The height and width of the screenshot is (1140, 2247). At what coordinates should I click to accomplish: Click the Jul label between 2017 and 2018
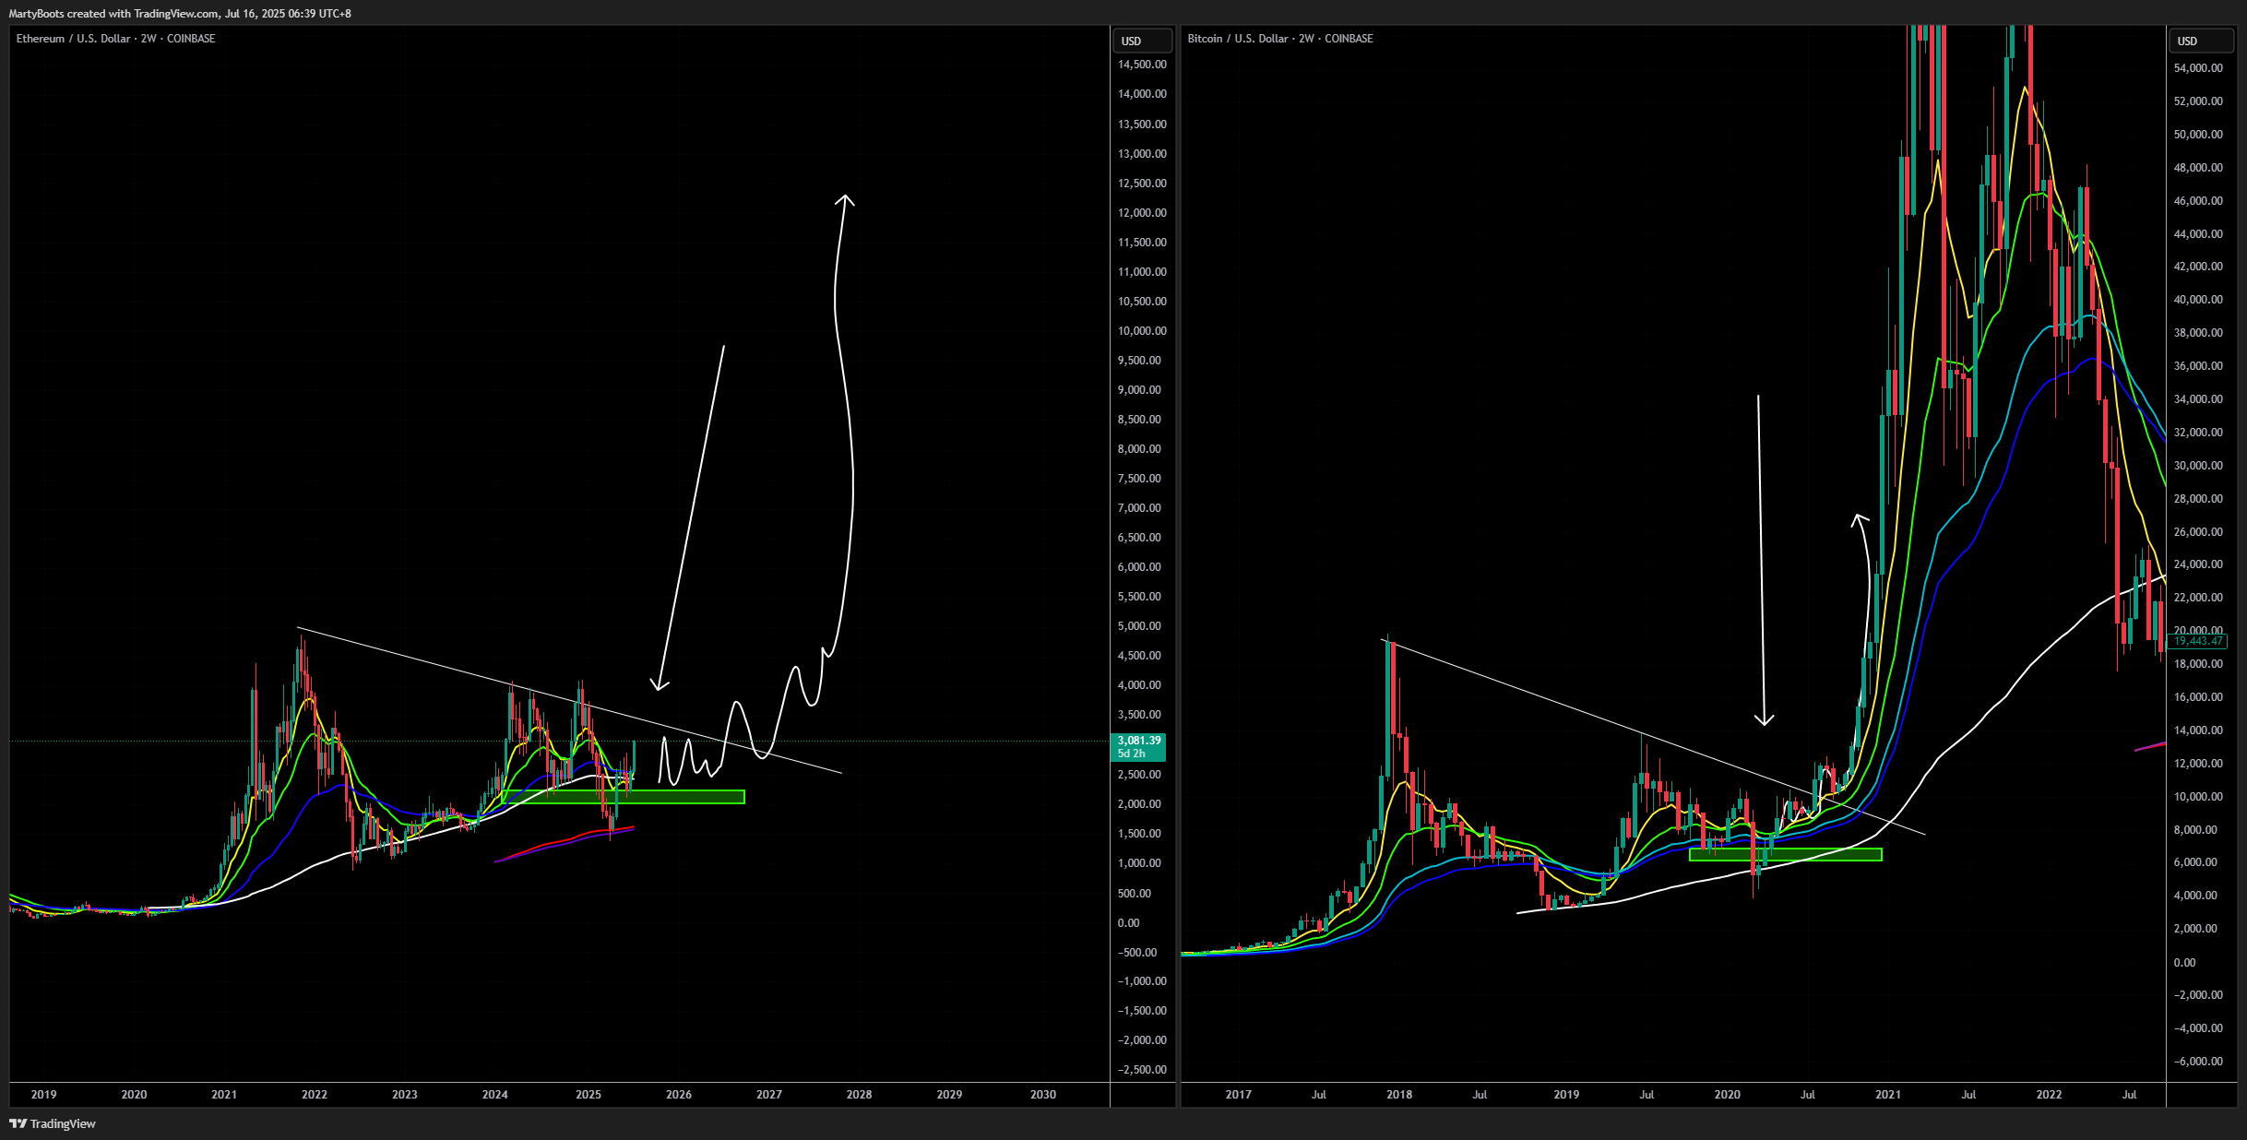(1319, 1095)
